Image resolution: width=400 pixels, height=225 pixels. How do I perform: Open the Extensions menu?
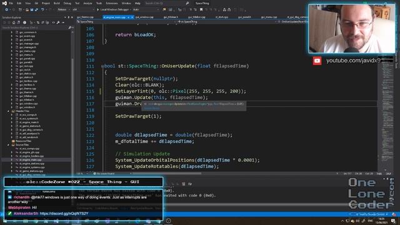click(x=112, y=3)
